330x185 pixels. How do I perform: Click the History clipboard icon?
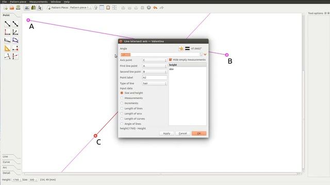(x=108, y=8)
